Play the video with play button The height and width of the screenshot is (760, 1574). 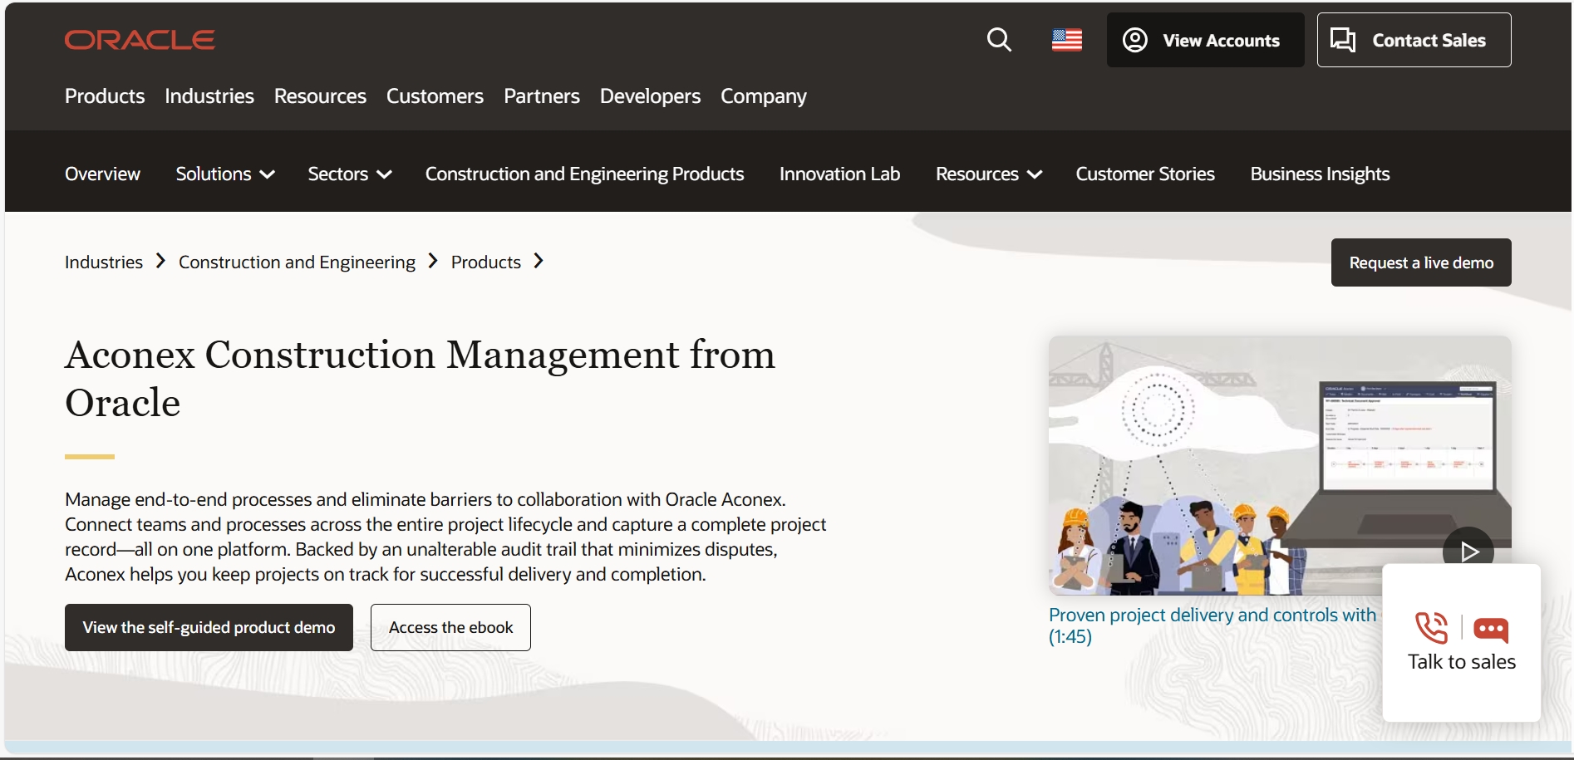[1468, 552]
